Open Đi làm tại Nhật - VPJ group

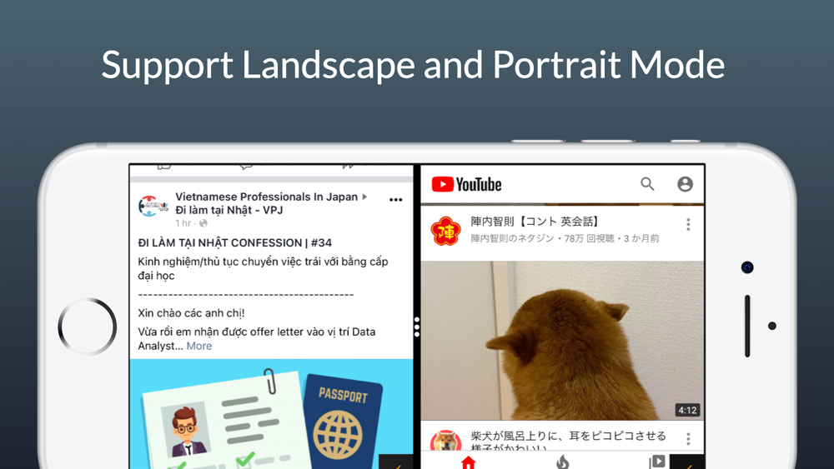pyautogui.click(x=229, y=210)
